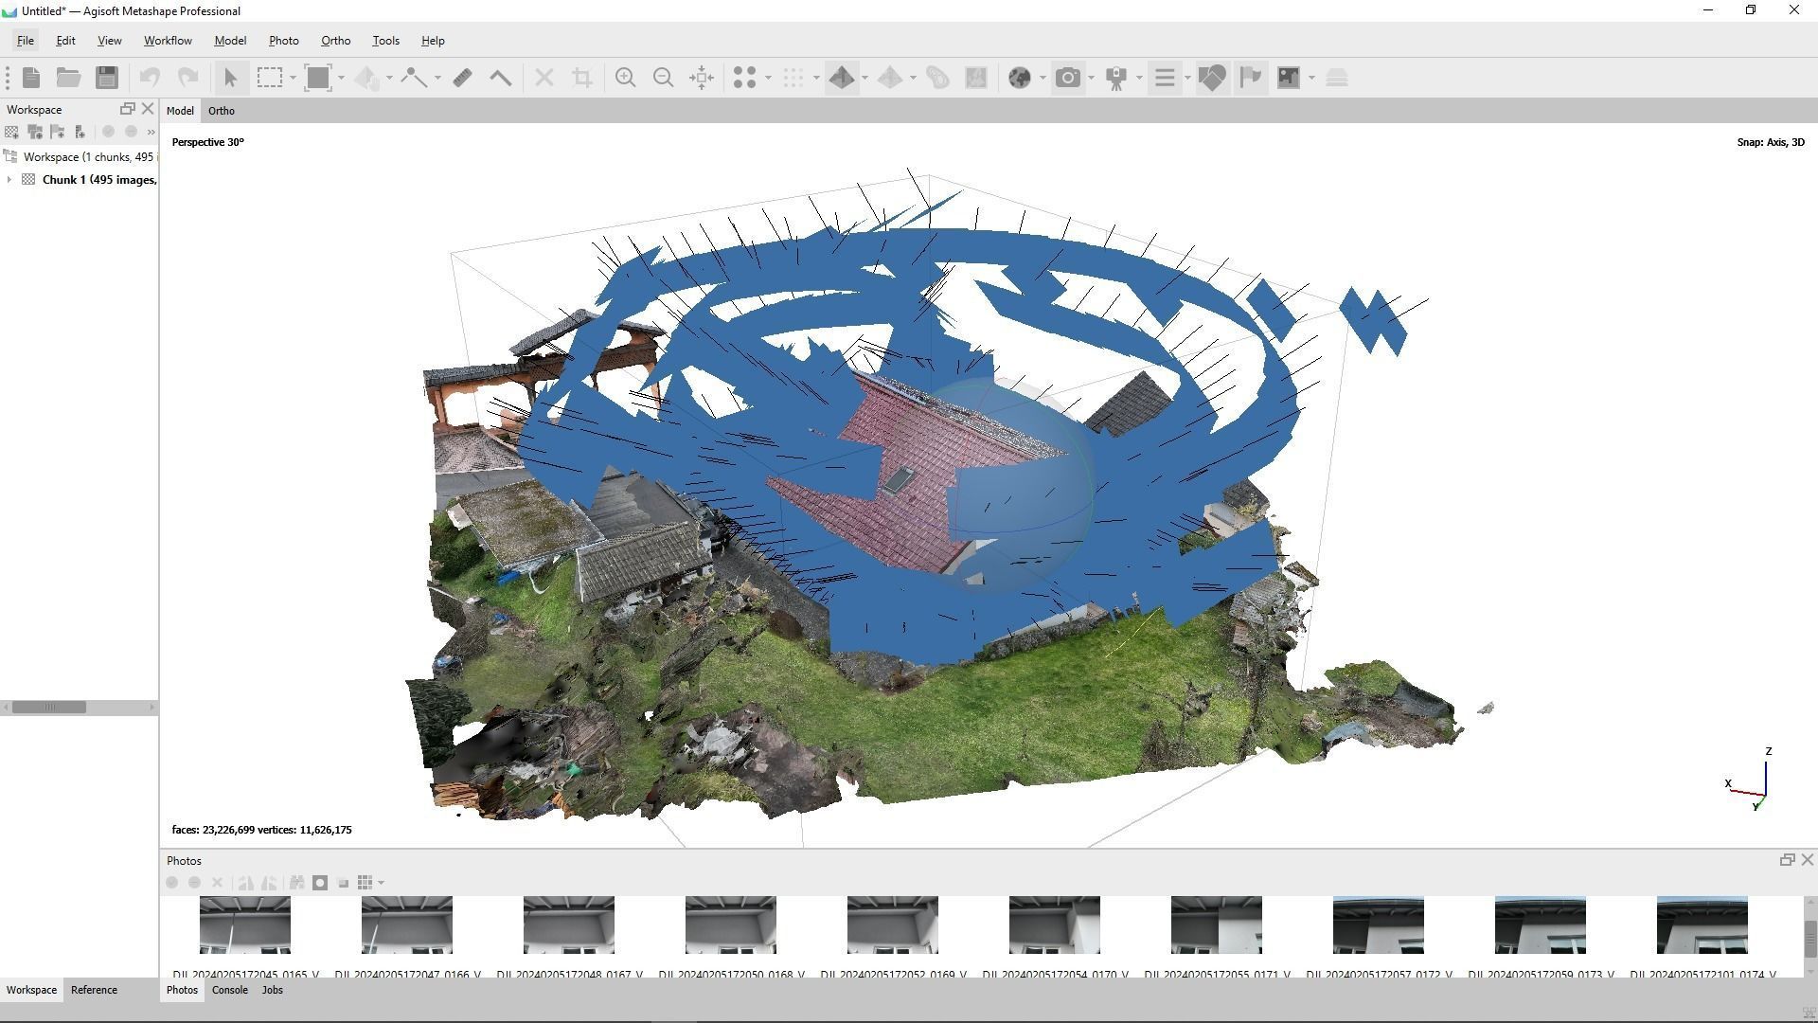Toggle Show Shapes button in toolbar
Viewport: 1818px width, 1023px height.
[x=1211, y=78]
